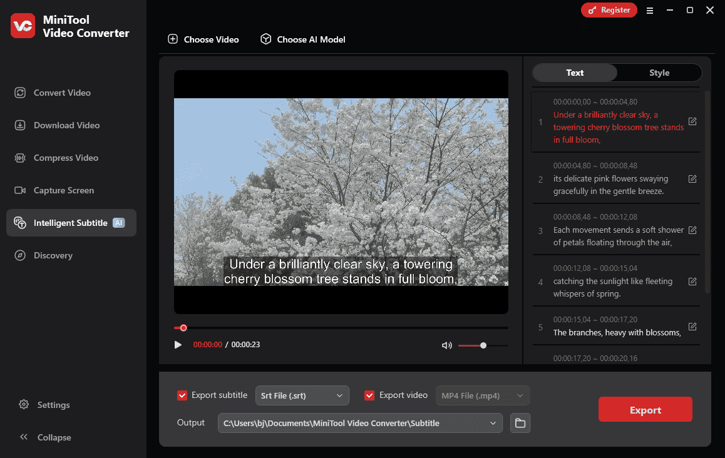This screenshot has width=725, height=458.
Task: Click timestamp 00:00:08,48 ~ 00:00:12,08
Action: pos(595,216)
